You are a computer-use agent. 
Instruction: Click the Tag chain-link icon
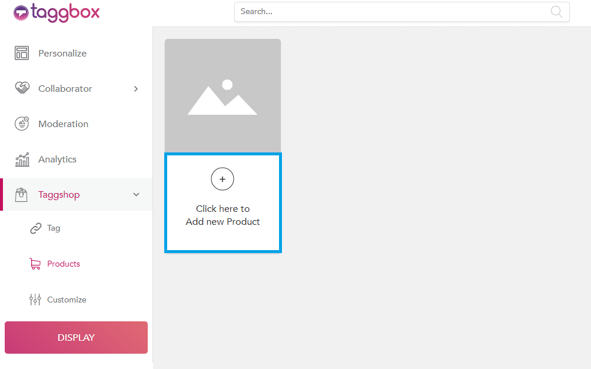(x=36, y=228)
